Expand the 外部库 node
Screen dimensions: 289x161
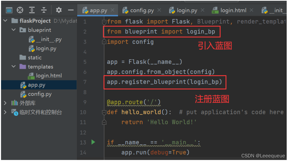pyautogui.click(x=5, y=103)
